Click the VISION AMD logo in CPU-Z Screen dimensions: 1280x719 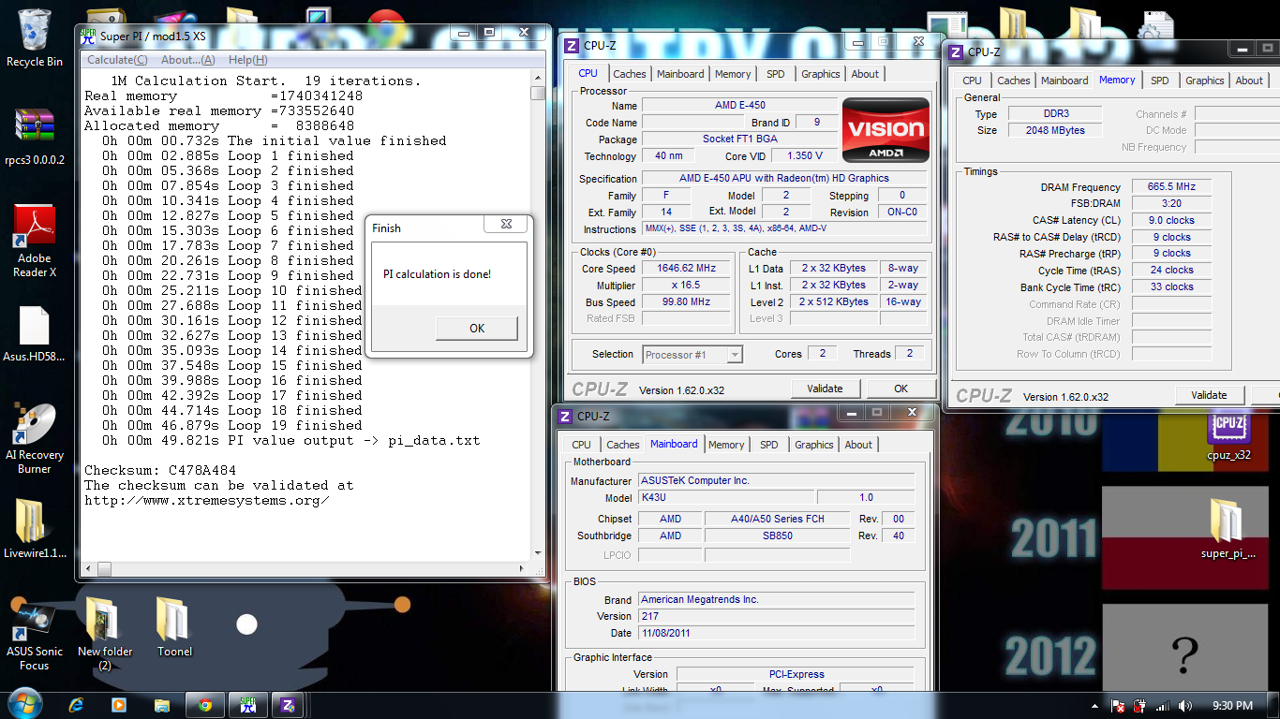pos(886,130)
